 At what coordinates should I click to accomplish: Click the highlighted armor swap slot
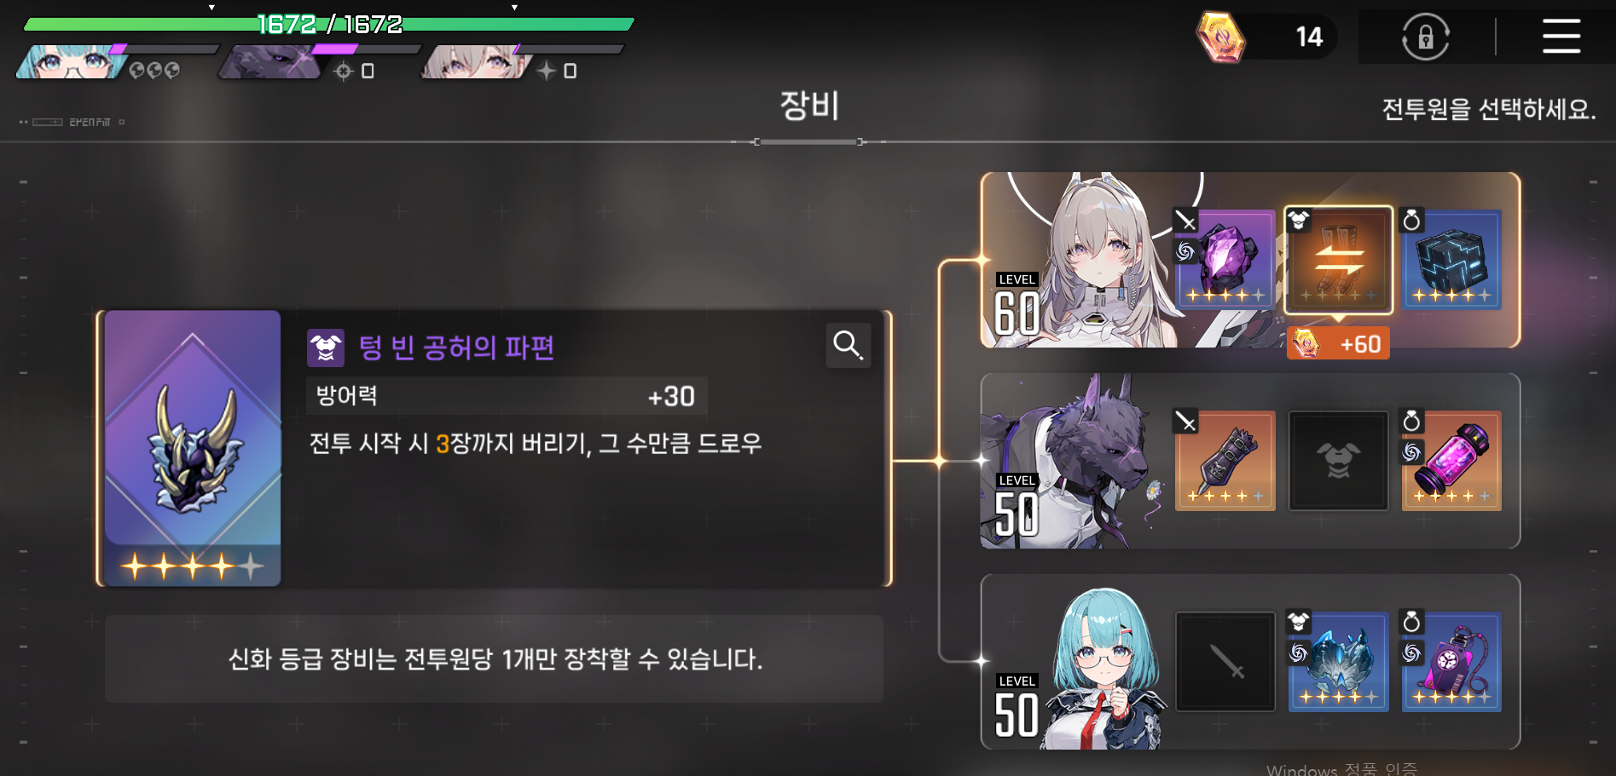tap(1338, 260)
